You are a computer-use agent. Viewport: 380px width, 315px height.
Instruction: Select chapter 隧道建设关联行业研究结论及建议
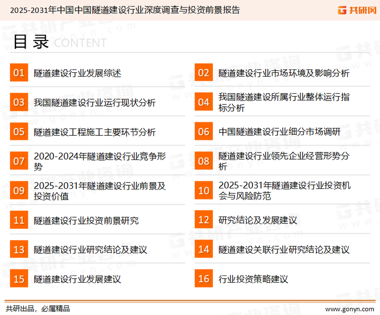tap(284, 250)
